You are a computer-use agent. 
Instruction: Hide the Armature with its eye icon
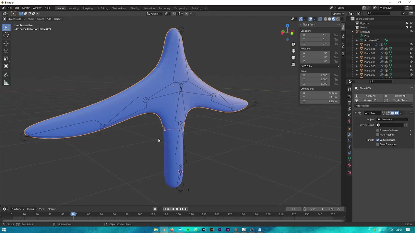pyautogui.click(x=411, y=32)
